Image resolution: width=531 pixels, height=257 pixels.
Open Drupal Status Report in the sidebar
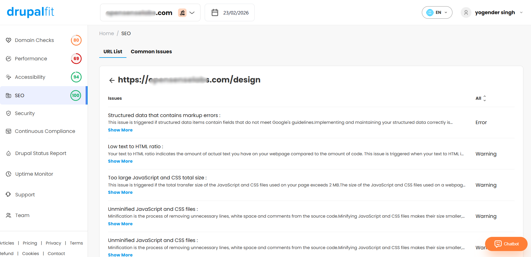click(x=41, y=153)
